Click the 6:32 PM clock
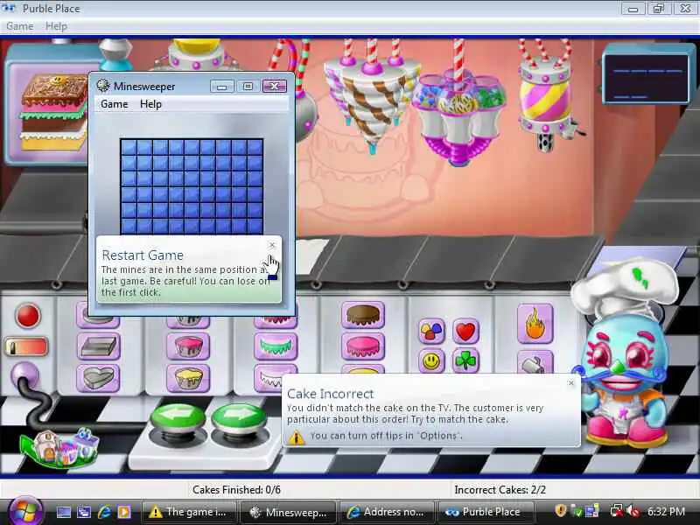Screen dimensions: 700x525 (x=667, y=512)
